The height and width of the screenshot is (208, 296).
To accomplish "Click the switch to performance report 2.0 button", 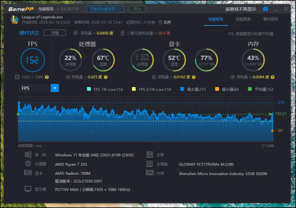I will point(105,9).
